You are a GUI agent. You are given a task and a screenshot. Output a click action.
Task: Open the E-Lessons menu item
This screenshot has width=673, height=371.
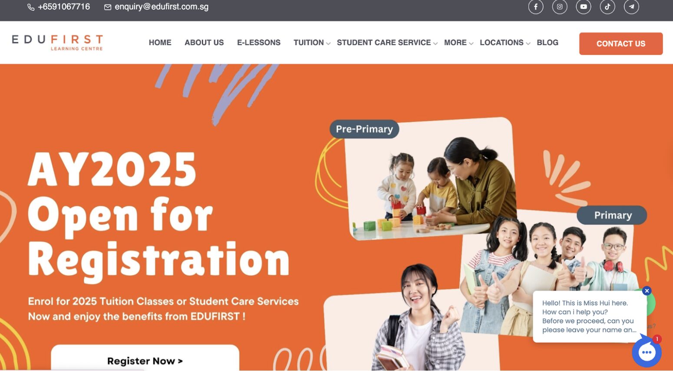point(259,43)
